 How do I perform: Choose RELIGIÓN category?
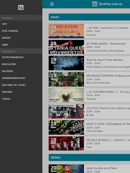[21, 71]
